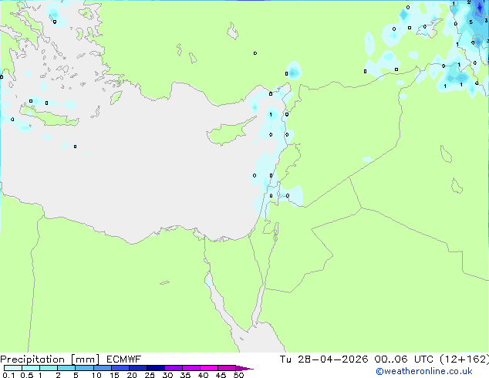Click the legend label '0.5'
The height and width of the screenshot is (378, 489).
click(x=27, y=375)
